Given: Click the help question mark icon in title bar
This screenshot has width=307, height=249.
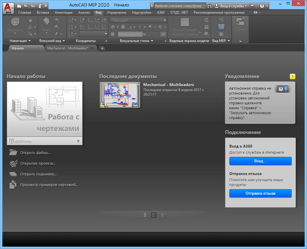Looking at the screenshot, I should tap(262, 5).
